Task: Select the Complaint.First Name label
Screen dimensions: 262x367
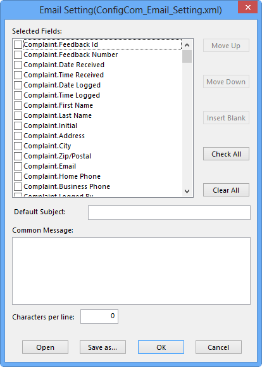Action: point(58,105)
